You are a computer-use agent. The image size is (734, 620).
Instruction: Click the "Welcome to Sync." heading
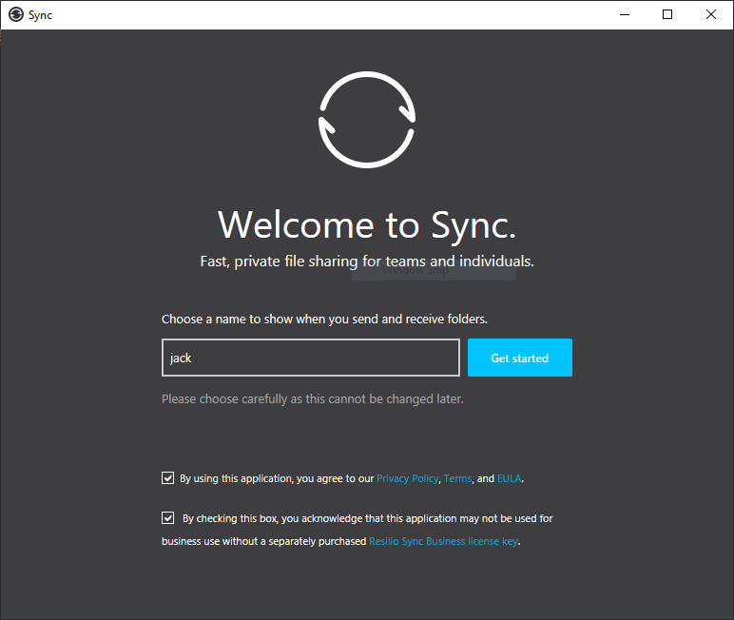tap(367, 224)
